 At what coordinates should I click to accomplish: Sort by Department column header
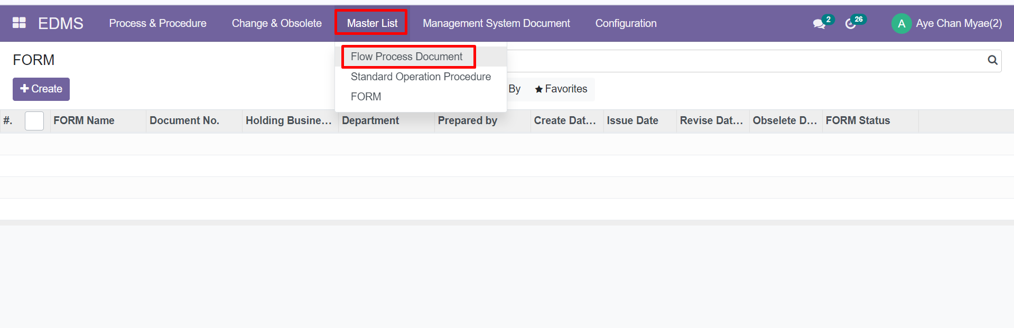[386, 121]
